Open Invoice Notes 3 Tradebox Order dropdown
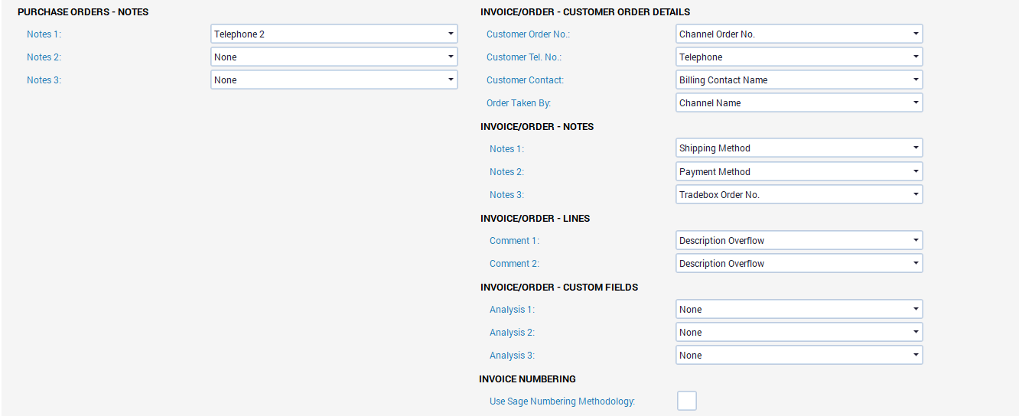This screenshot has width=1019, height=416. pos(799,195)
